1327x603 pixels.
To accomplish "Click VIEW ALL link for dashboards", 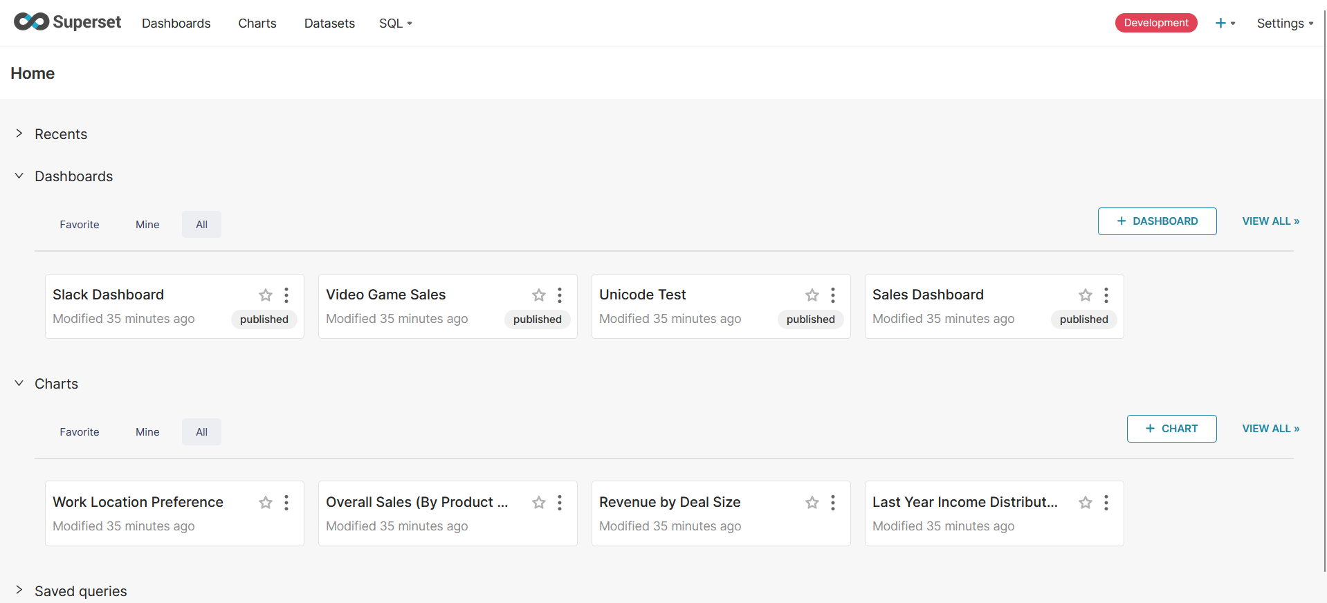I will [1270, 221].
